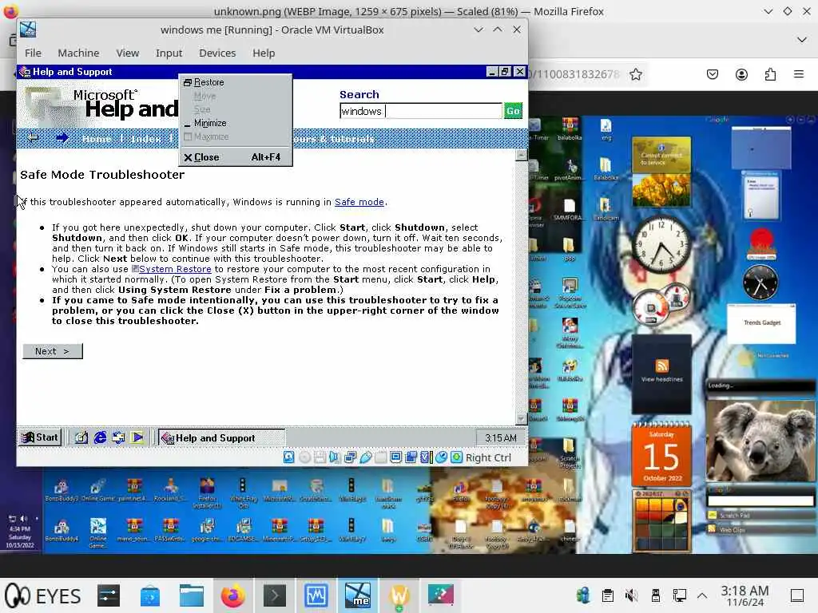Click the muted volume tray icon
This screenshot has height=613, width=818.
tap(631, 595)
